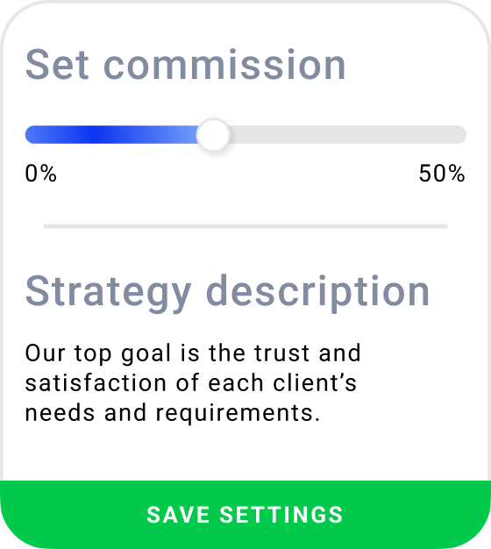Click the phrase 'Our top goal'
Screen dimensions: 491x549
(x=98, y=353)
